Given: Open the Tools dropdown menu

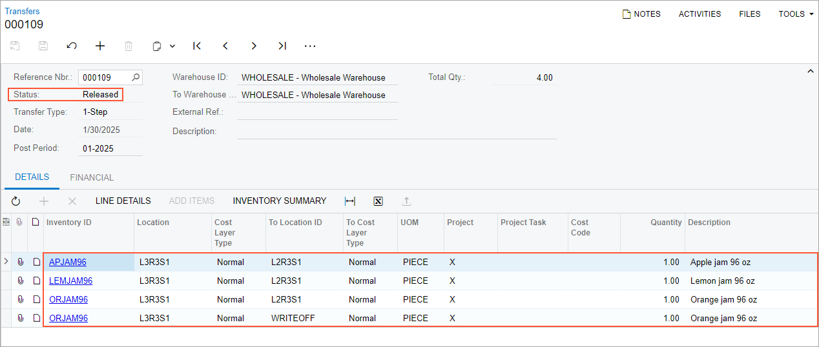Looking at the screenshot, I should (x=795, y=14).
